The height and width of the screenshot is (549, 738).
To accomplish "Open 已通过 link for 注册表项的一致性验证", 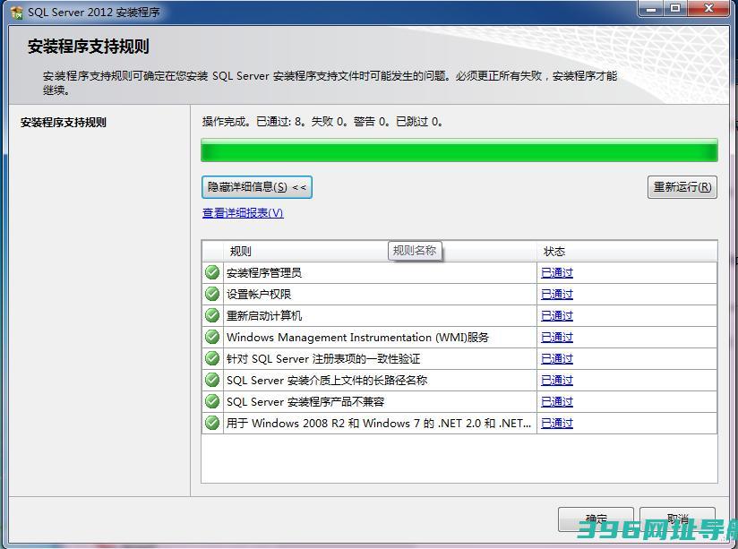I will click(557, 359).
